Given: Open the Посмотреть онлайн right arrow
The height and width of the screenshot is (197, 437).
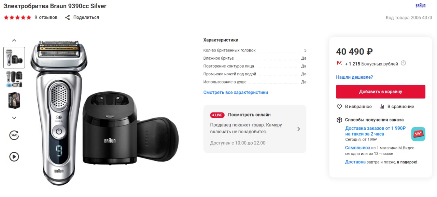Looking at the screenshot, I should (x=299, y=129).
